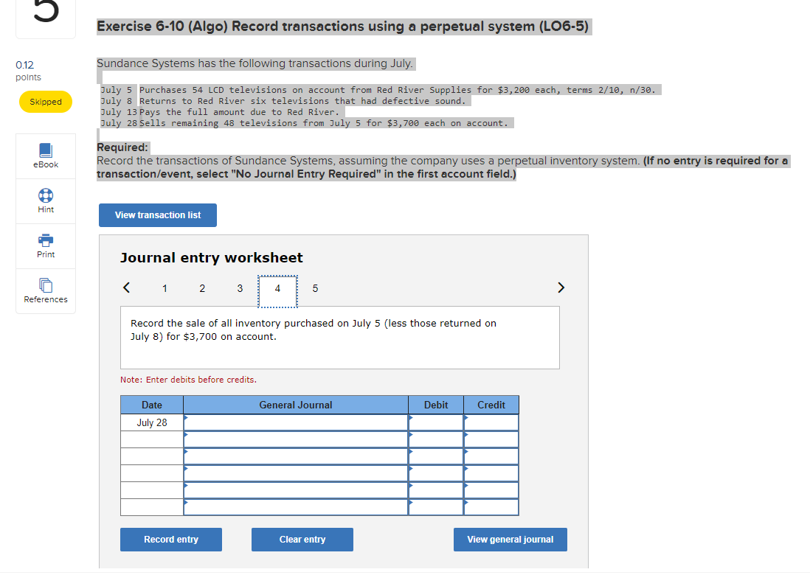810x575 pixels.
Task: Click the left navigation chevron
Action: [x=126, y=288]
